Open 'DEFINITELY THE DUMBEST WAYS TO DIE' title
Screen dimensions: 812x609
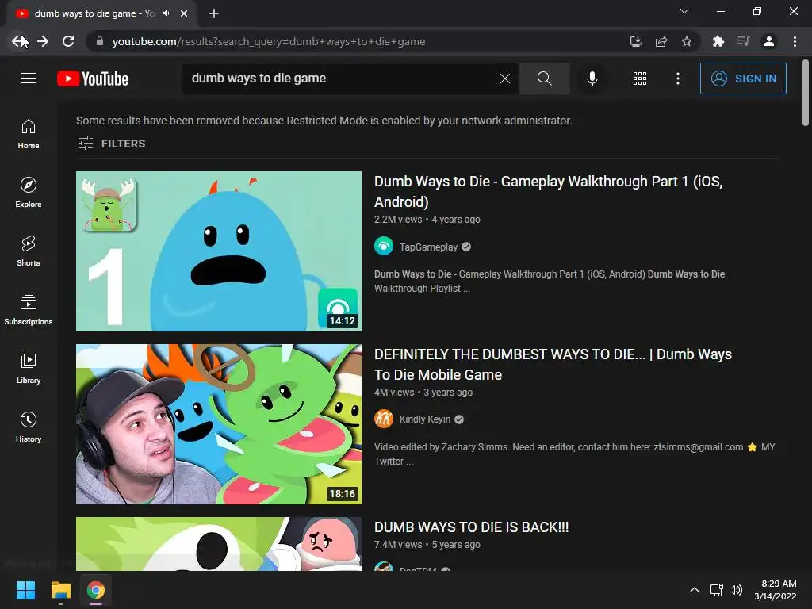(x=553, y=365)
